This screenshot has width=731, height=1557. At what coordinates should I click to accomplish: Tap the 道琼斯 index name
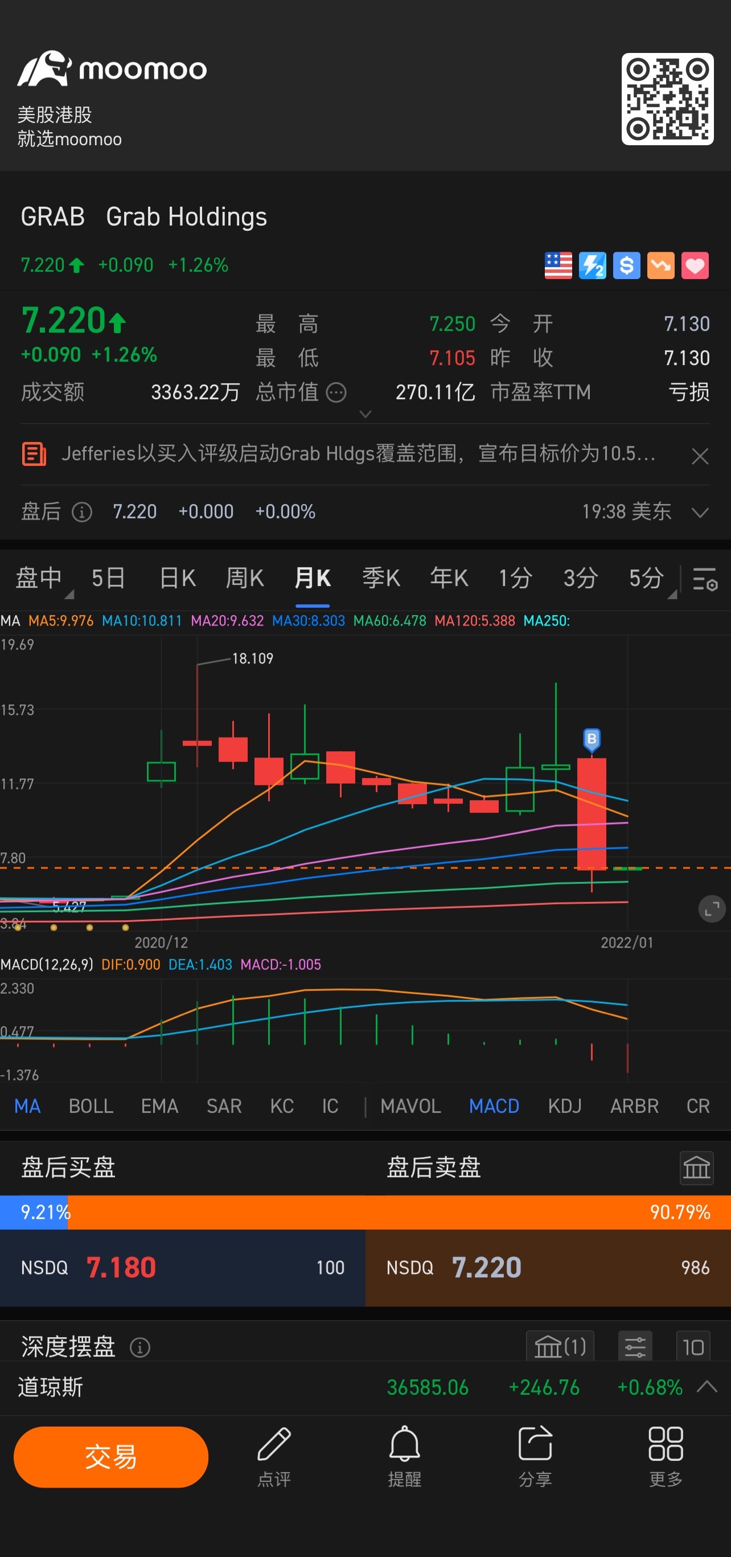click(50, 1387)
